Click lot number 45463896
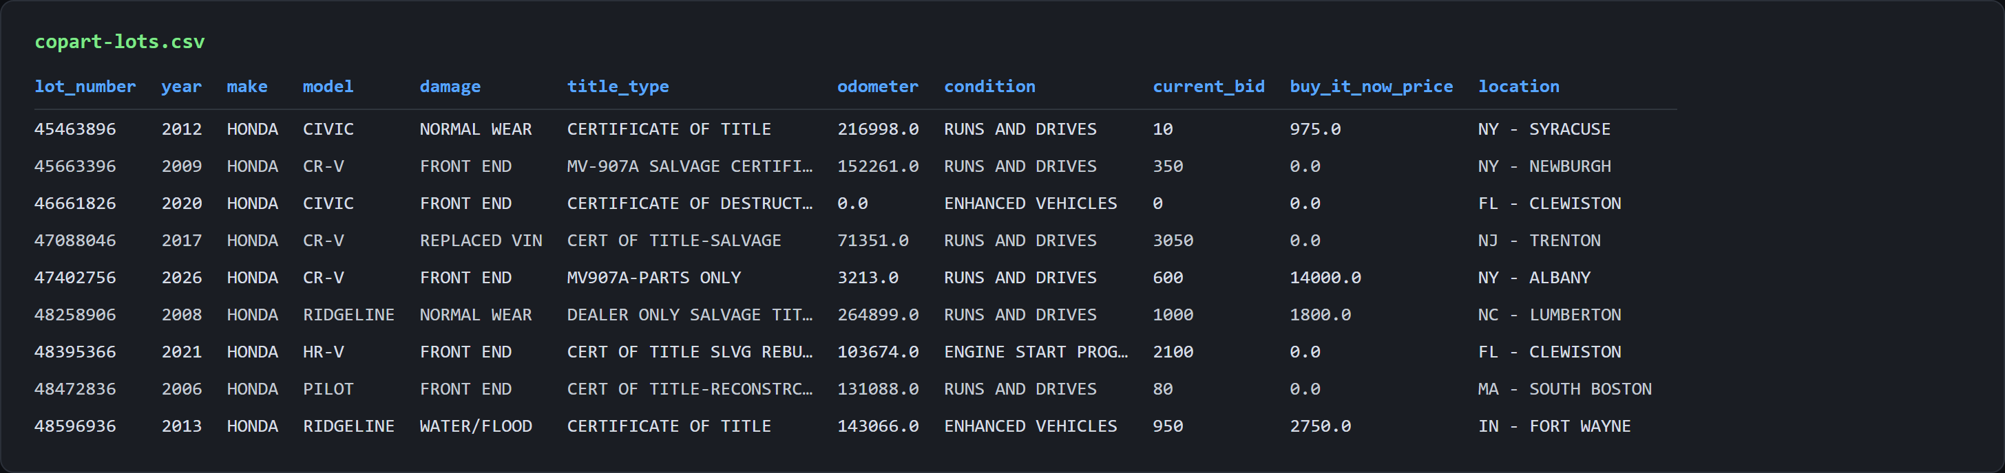The width and height of the screenshot is (2005, 473). click(75, 129)
